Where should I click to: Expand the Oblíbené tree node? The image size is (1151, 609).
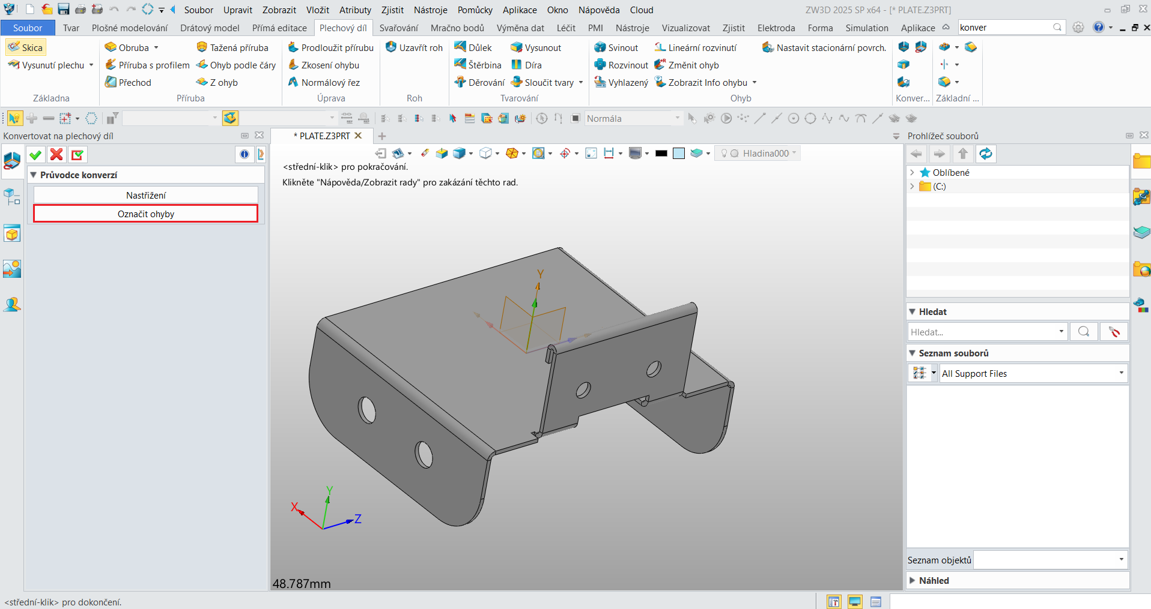912,172
